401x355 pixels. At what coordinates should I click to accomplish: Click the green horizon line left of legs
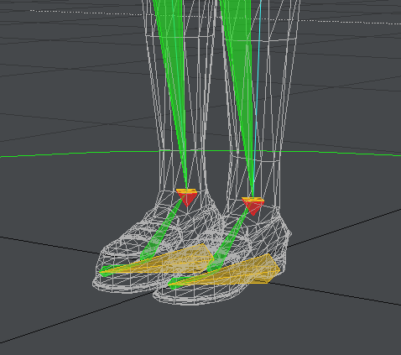coord(78,154)
